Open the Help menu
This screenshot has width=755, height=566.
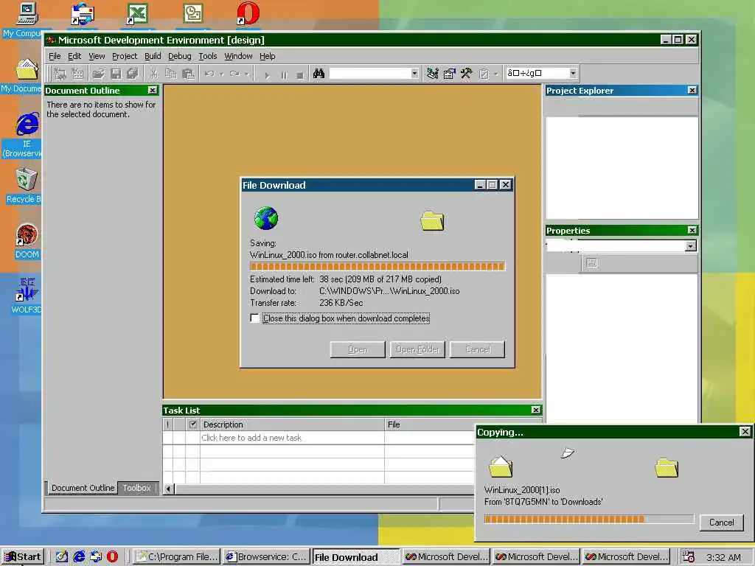267,56
